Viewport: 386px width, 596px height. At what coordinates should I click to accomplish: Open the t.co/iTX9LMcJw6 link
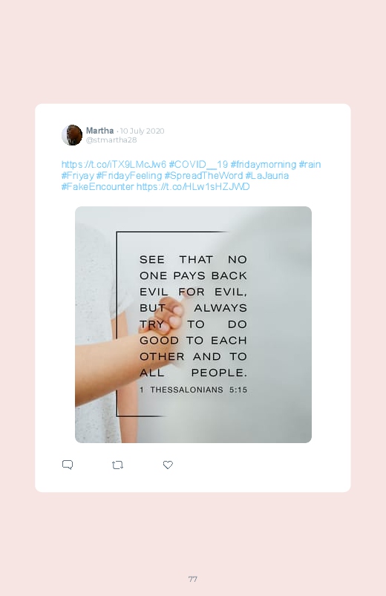[x=114, y=164]
